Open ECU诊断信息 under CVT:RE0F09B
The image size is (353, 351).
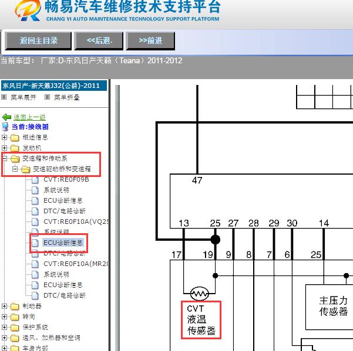tap(63, 200)
